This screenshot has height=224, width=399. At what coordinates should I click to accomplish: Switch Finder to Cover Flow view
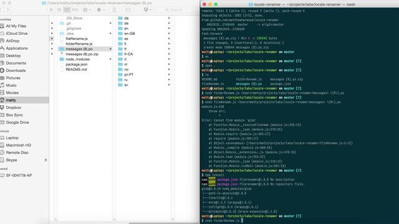(75, 10)
